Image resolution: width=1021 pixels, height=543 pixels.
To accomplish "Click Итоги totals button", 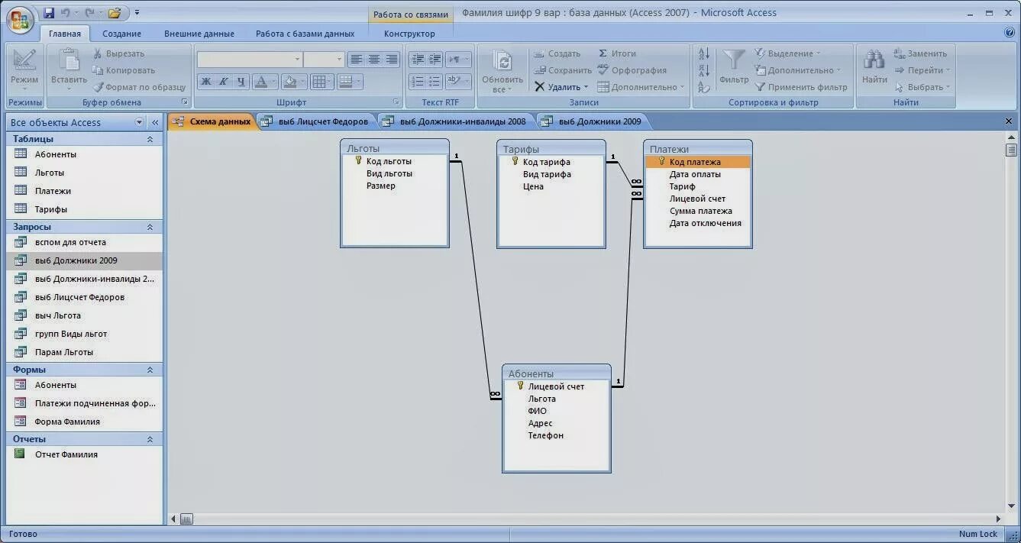I will click(617, 53).
